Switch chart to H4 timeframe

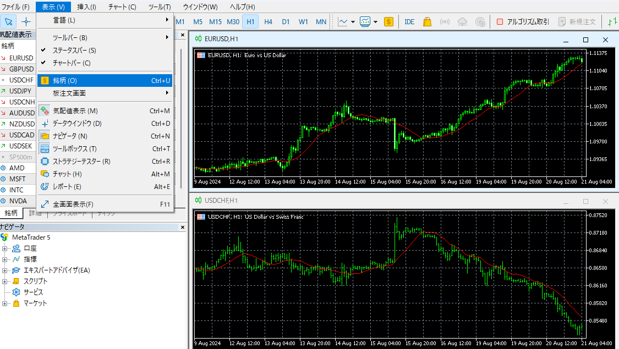click(x=268, y=22)
